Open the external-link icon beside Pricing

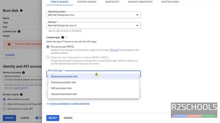pyautogui.click(x=118, y=50)
